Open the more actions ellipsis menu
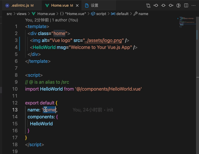This screenshot has width=199, height=154. click(x=194, y=5)
